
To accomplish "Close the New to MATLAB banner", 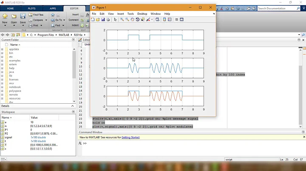I will [x=304, y=137].
